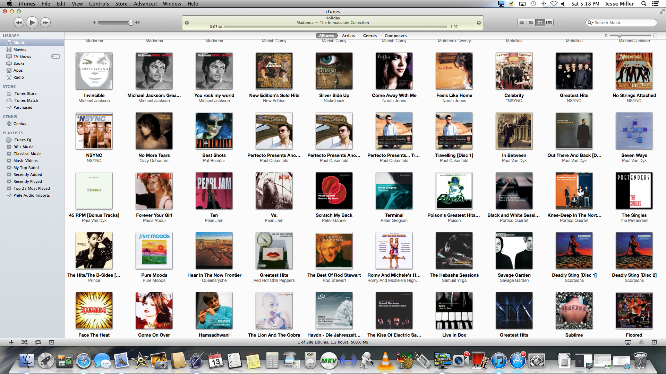Click the Search Music field
Viewport: 666px width, 374px height.
621,23
